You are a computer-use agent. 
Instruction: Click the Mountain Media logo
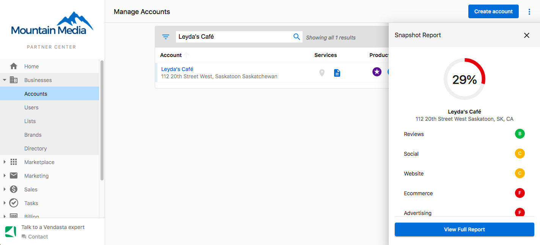[52, 24]
